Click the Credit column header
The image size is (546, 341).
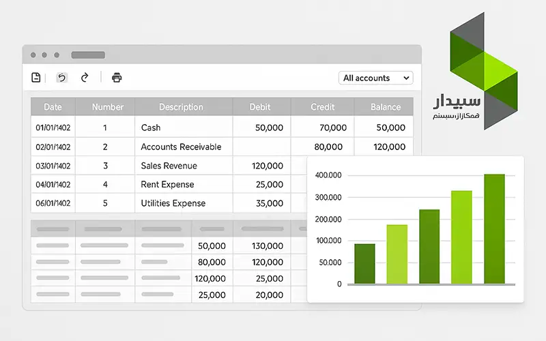[x=322, y=107]
